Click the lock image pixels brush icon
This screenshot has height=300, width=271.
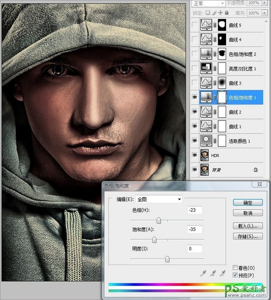pyautogui.click(x=215, y=14)
